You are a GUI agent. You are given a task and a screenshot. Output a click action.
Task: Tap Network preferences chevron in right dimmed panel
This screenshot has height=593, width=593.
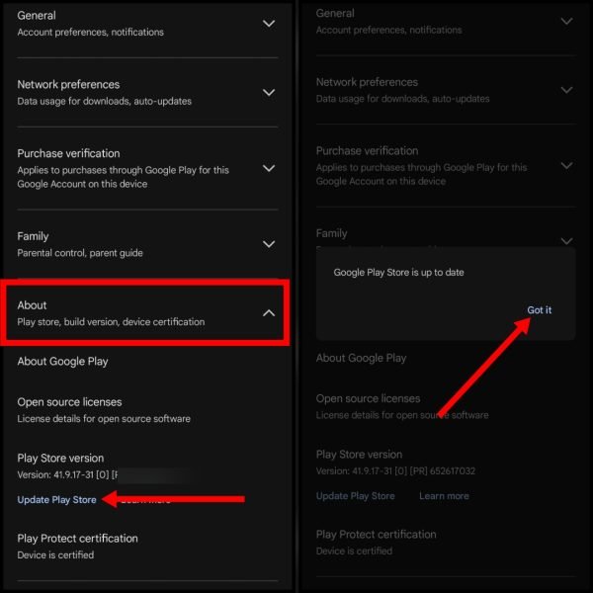click(x=566, y=90)
